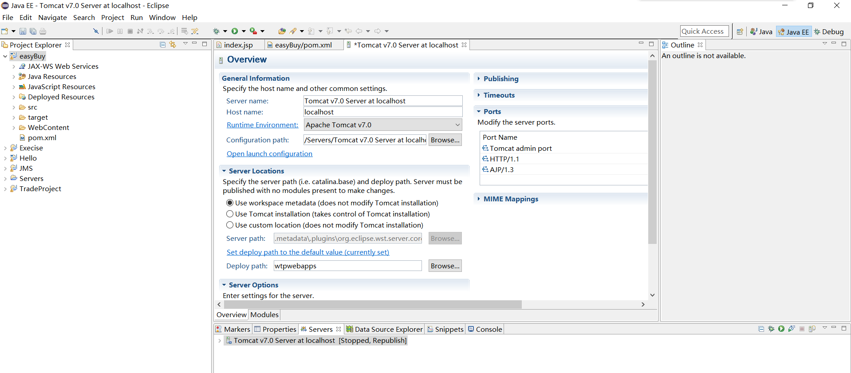The width and height of the screenshot is (851, 373).
Task: Open the Modules tab of server editor
Action: [x=264, y=314]
